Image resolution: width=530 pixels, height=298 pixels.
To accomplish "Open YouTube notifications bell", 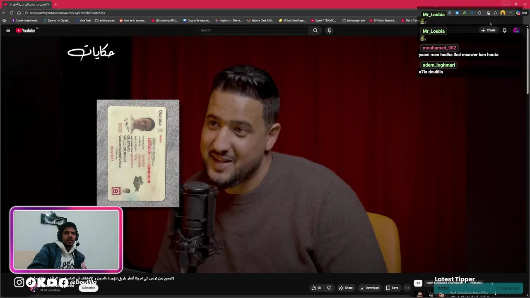I will [x=504, y=30].
